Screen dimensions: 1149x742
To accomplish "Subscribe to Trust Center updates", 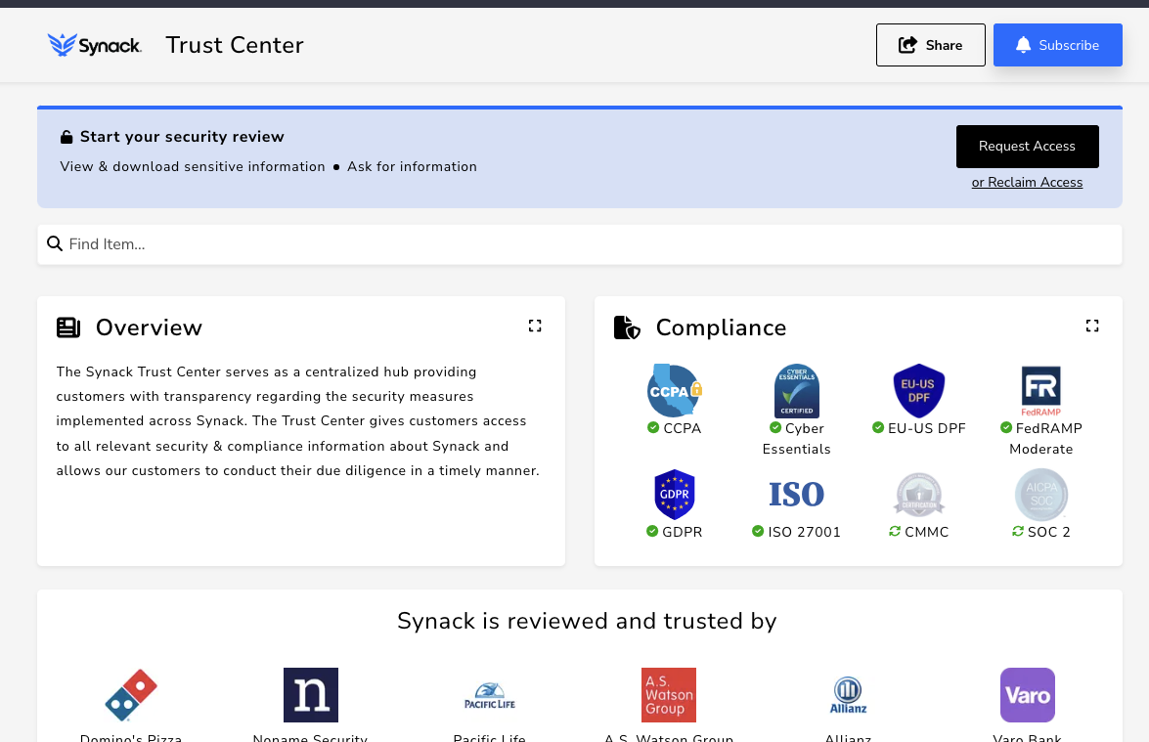I will click(x=1057, y=44).
